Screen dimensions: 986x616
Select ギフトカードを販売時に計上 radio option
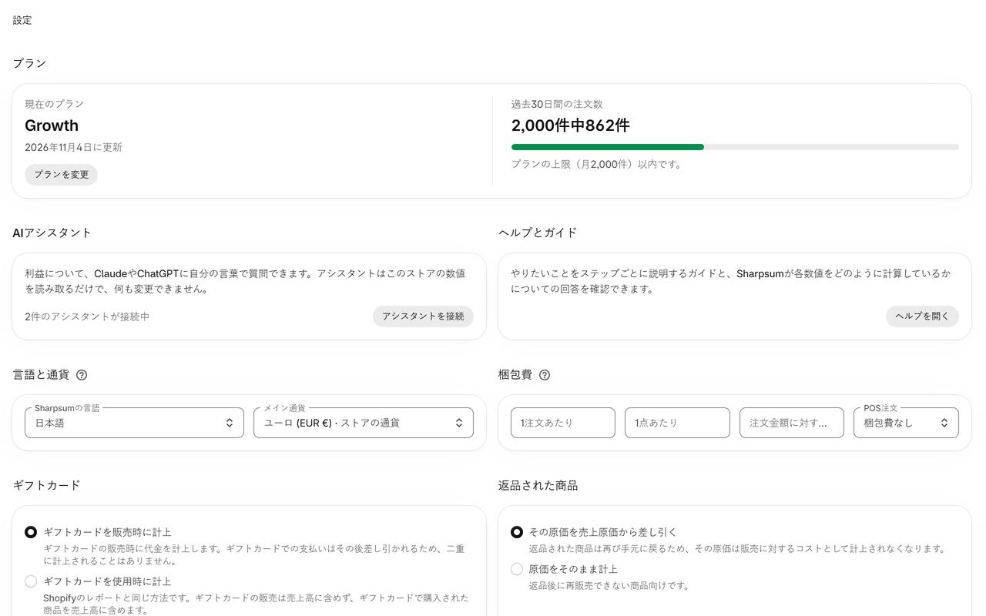(x=31, y=532)
